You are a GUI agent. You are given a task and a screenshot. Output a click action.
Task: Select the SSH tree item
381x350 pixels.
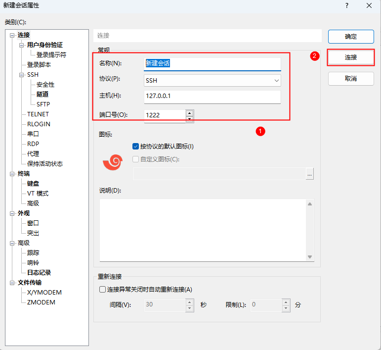(x=33, y=74)
